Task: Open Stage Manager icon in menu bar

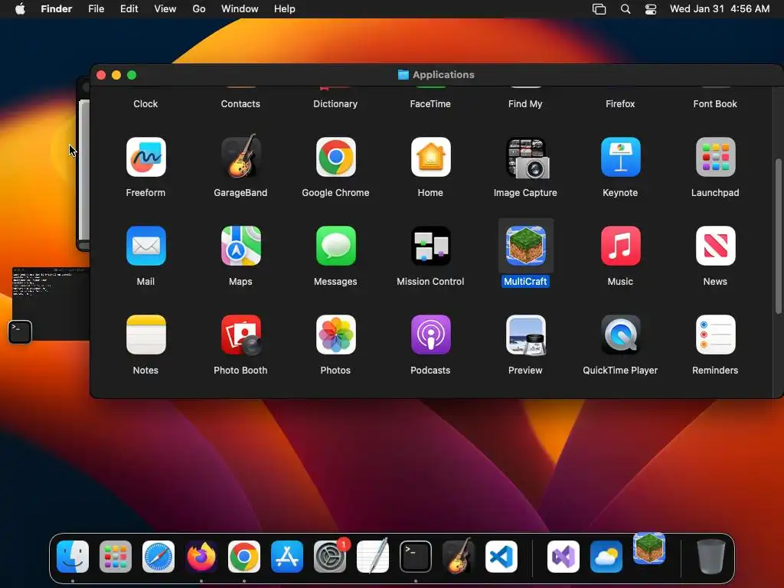Action: 599,9
